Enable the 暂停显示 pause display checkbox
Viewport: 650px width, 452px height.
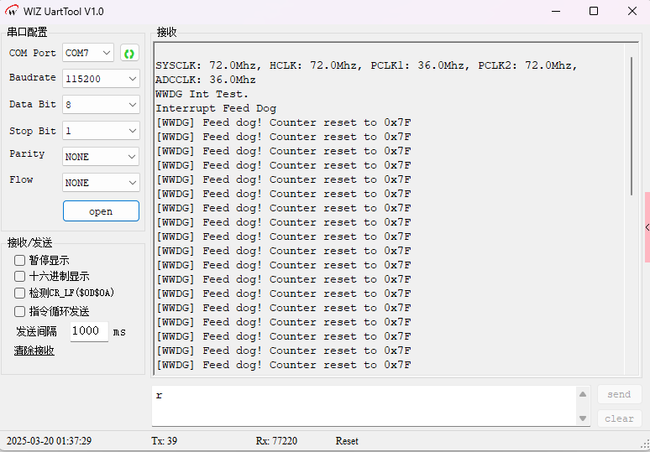tap(20, 261)
